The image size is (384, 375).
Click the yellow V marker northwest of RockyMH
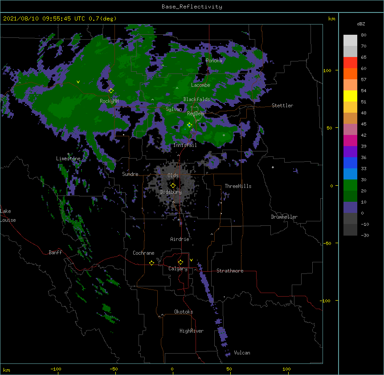[78, 82]
